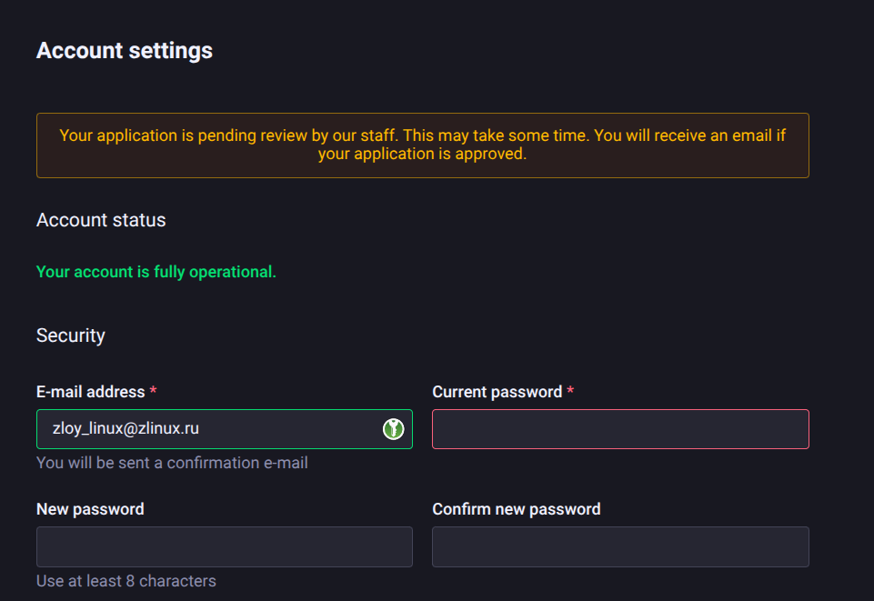The height and width of the screenshot is (601, 874).
Task: Click the Use at least 8 characters hint
Action: [126, 580]
